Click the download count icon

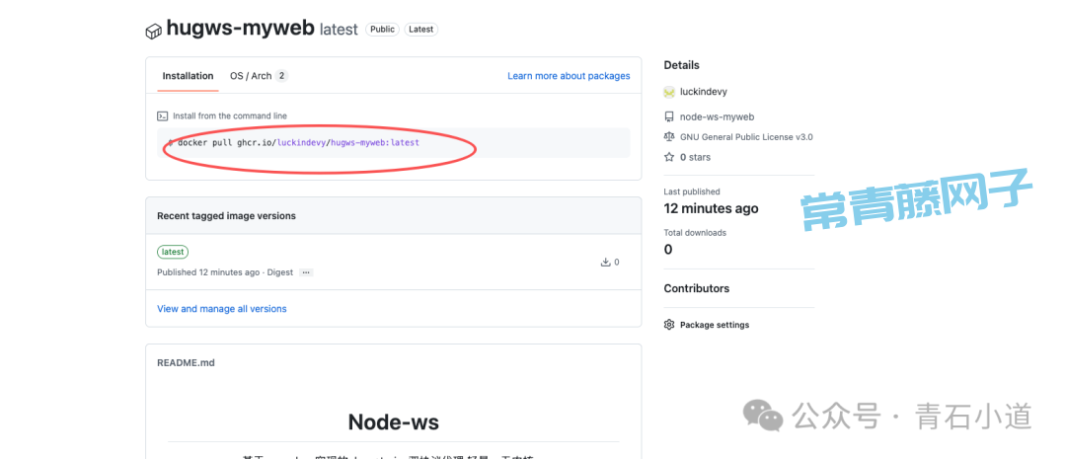tap(605, 263)
